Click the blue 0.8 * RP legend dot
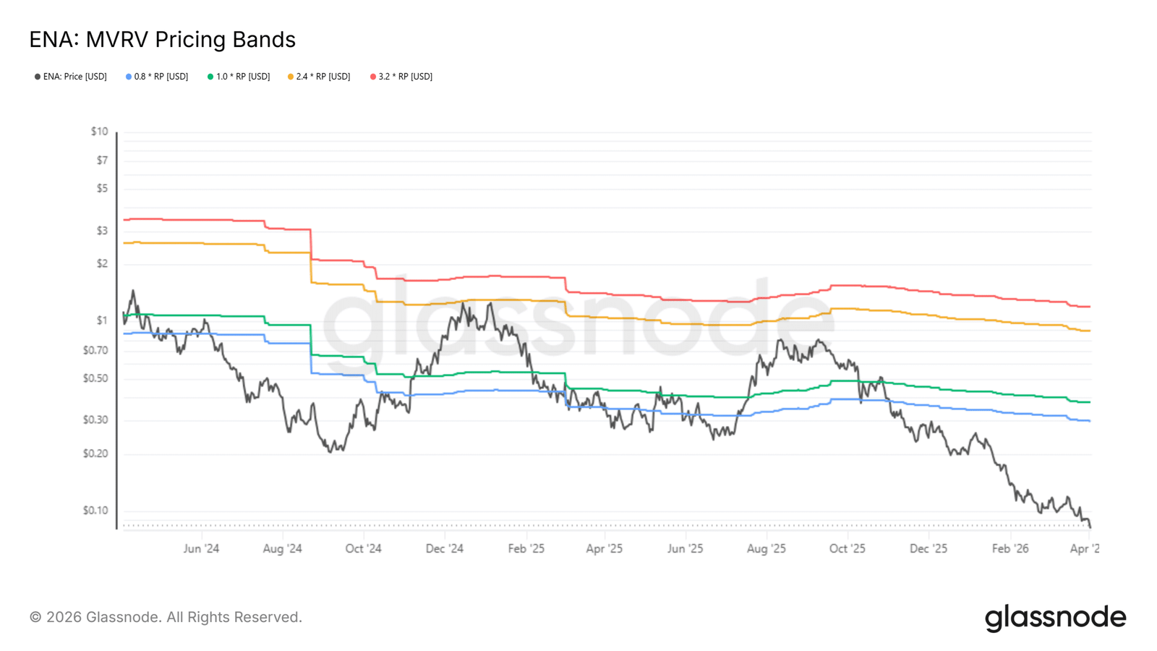This screenshot has width=1157, height=651. [x=129, y=77]
